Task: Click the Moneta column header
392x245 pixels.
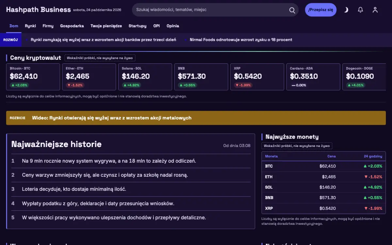Action: [271, 156]
